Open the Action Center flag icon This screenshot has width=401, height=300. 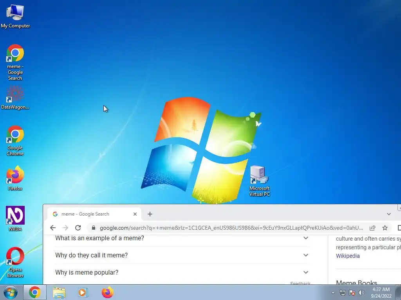tap(352, 293)
